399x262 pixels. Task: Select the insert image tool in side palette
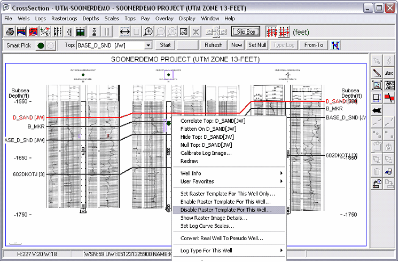(x=377, y=85)
